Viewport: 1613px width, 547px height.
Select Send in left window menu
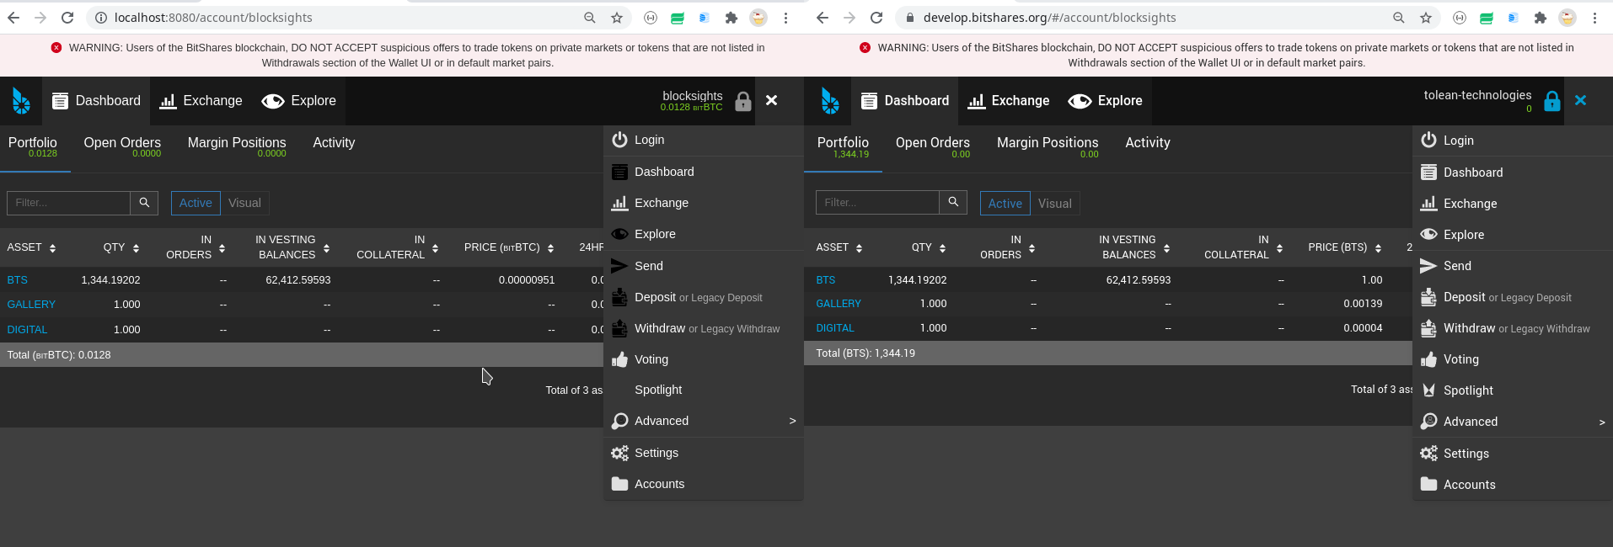point(704,266)
